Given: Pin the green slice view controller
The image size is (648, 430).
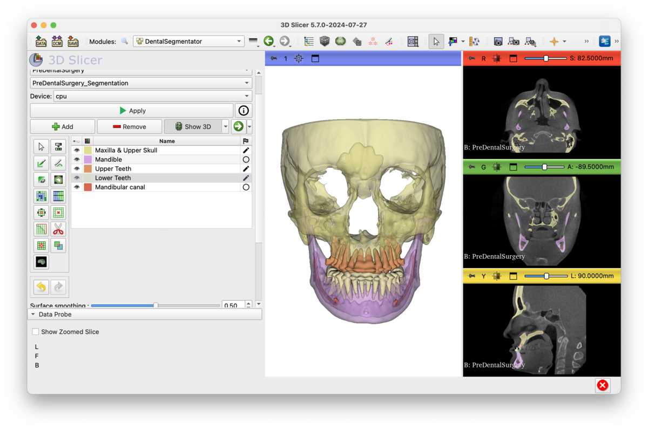Looking at the screenshot, I should tap(471, 167).
